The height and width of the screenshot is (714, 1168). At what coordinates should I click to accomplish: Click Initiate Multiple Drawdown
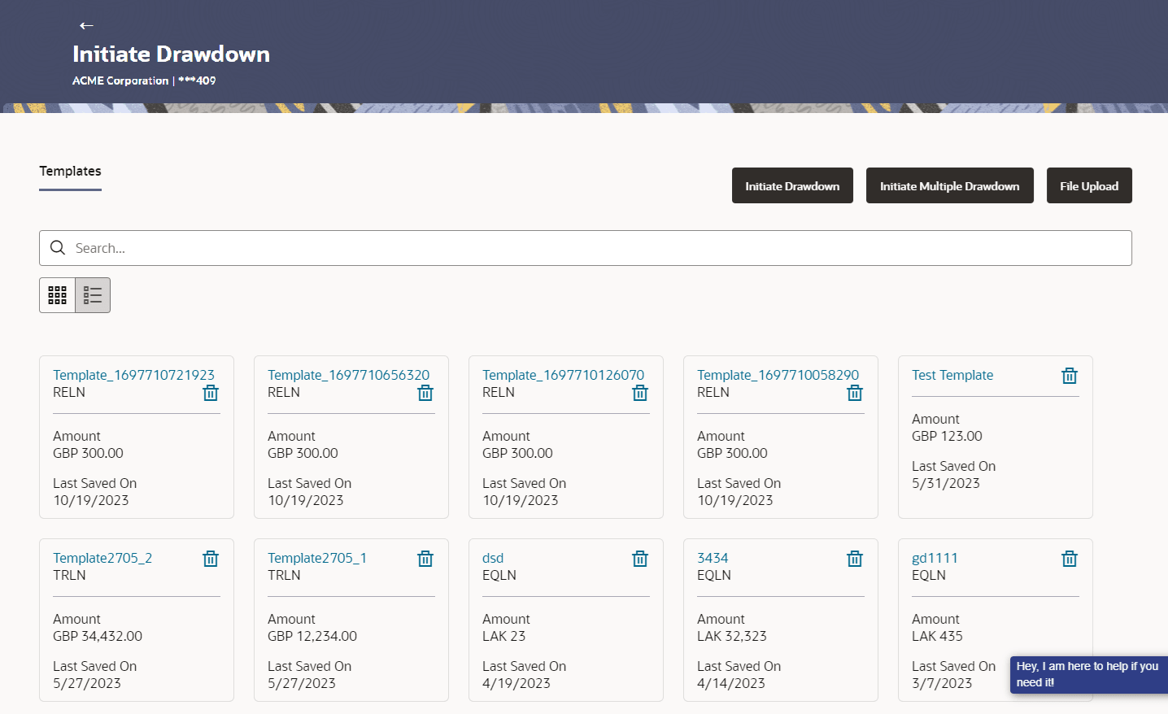(x=949, y=185)
